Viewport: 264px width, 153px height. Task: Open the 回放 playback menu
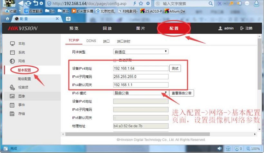[x=107, y=28]
